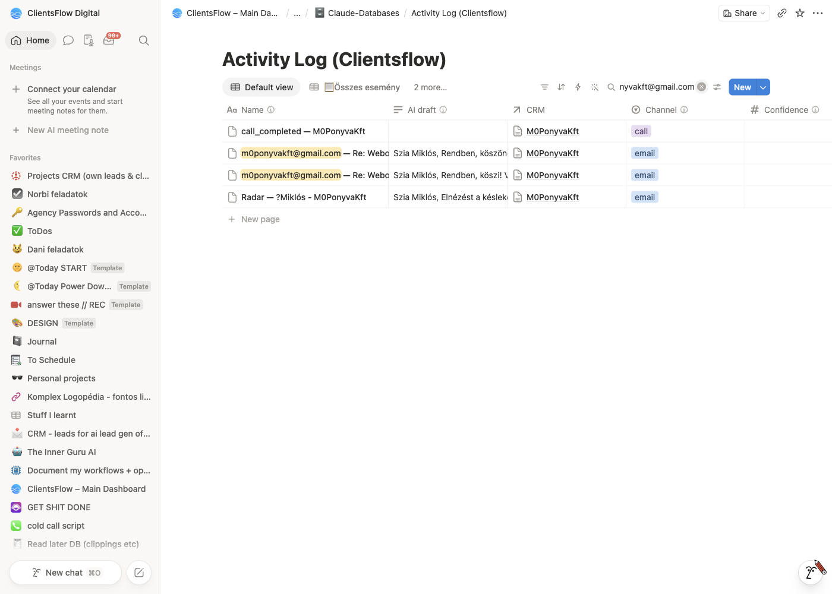The height and width of the screenshot is (594, 832).
Task: Open the Share dropdown
Action: [x=744, y=13]
